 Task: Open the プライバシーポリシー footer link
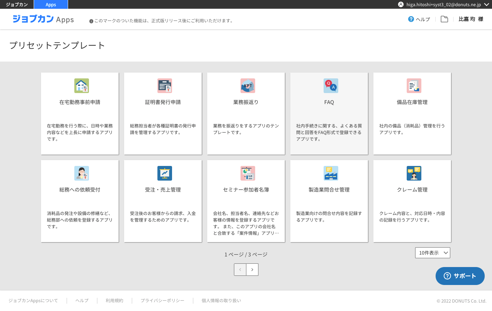point(162,301)
